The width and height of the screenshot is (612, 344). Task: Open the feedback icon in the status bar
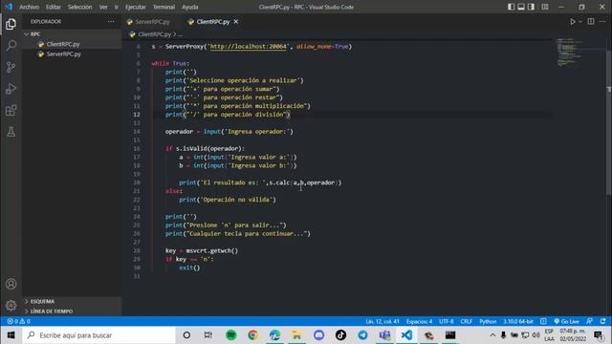pos(589,321)
